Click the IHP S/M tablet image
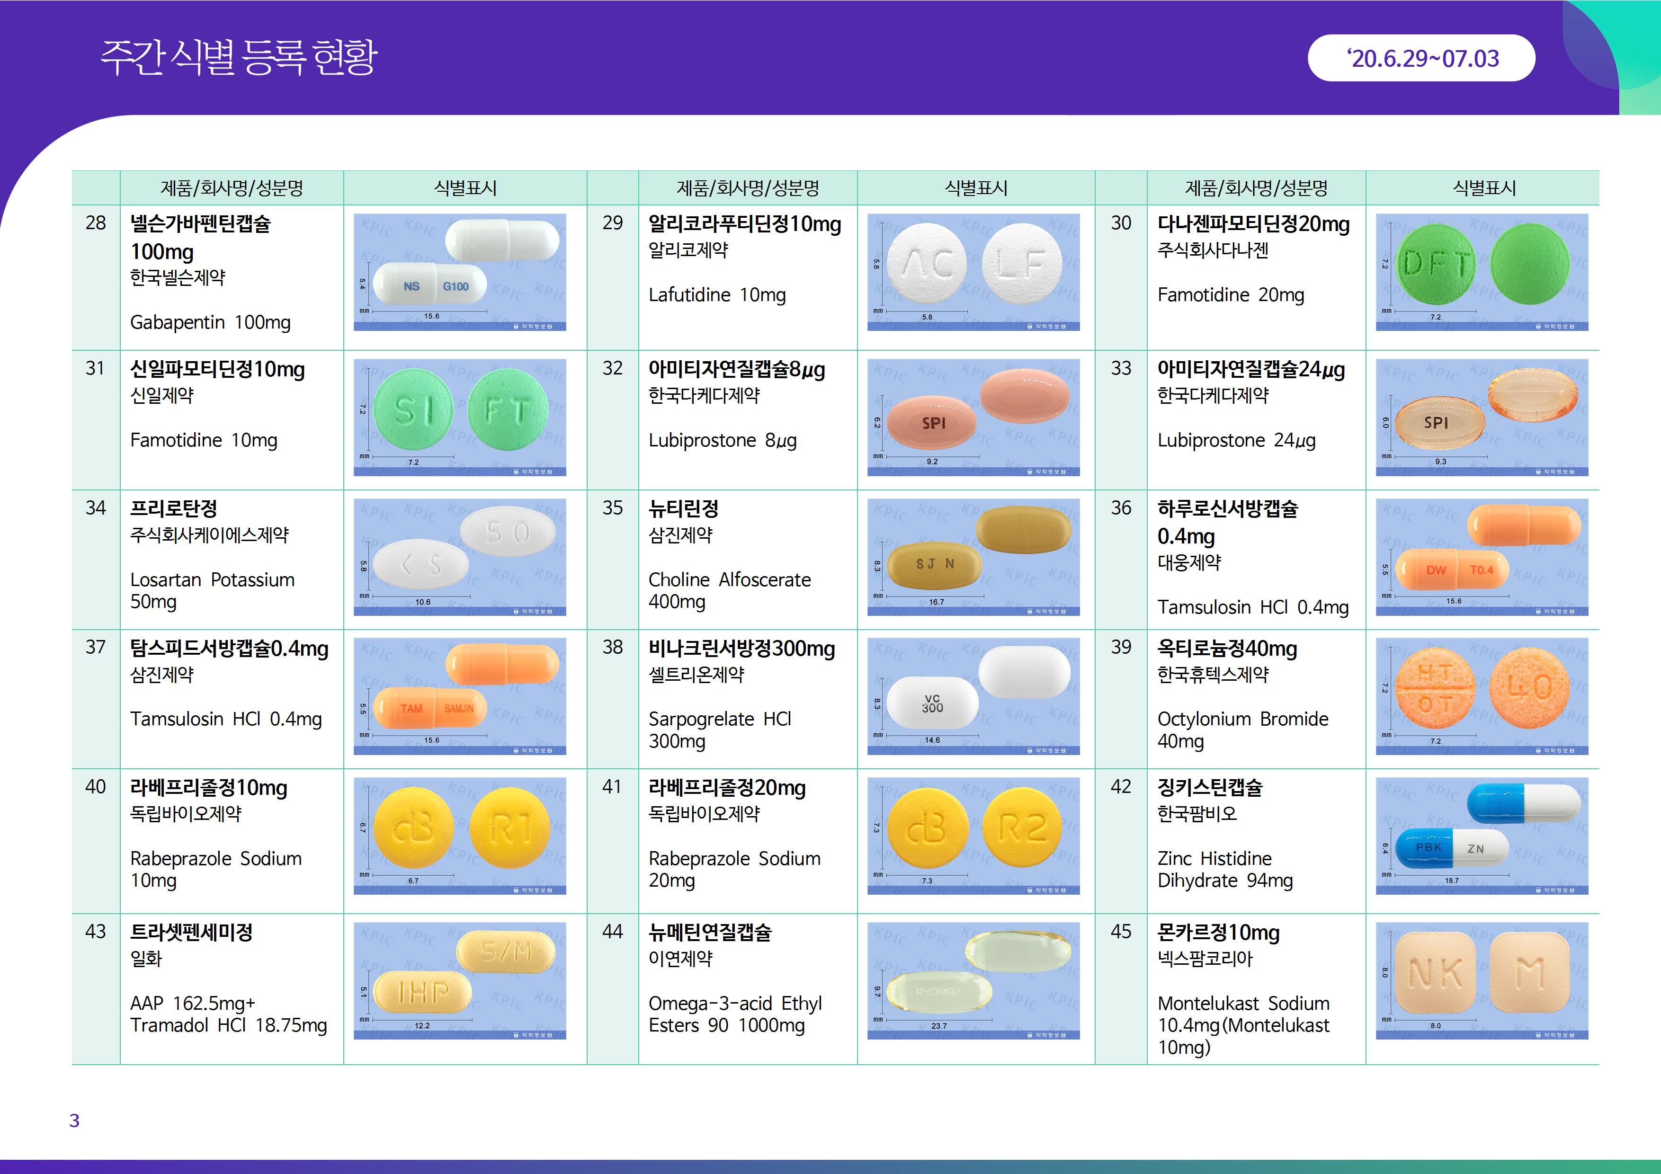Viewport: 1661px width, 1174px height. pos(459,980)
